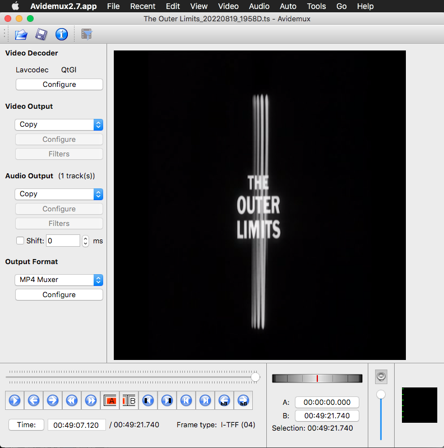Advance one frame with the right arrow
Image resolution: width=444 pixels, height=448 pixels.
click(x=53, y=400)
